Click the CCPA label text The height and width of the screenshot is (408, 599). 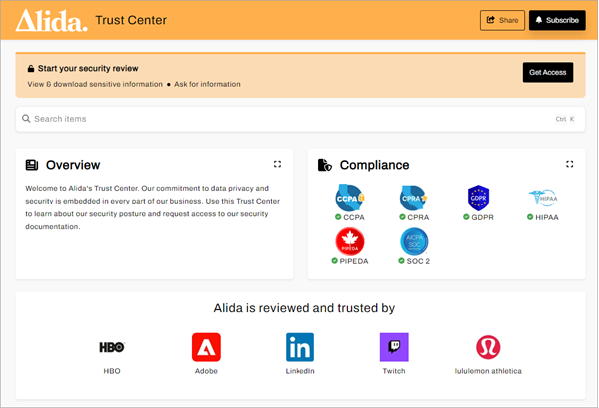(354, 217)
